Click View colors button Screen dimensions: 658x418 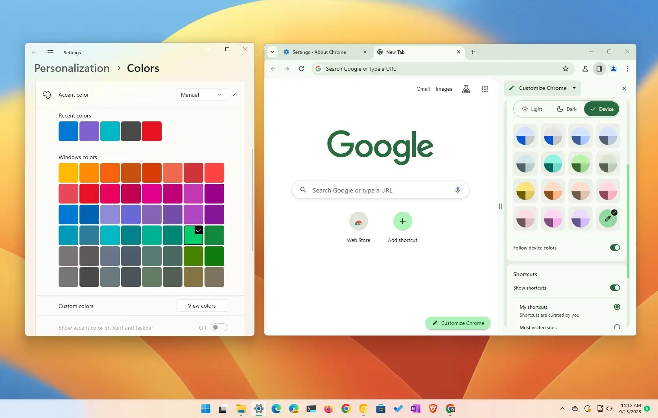(202, 306)
